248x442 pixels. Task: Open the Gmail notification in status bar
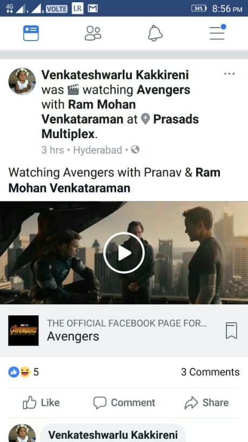(x=93, y=9)
